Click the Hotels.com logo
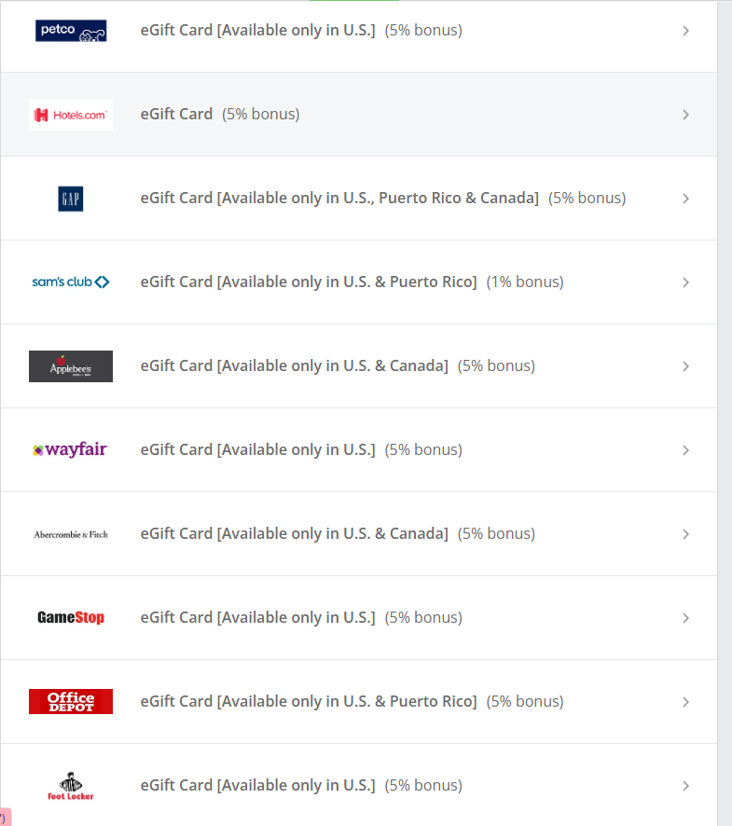Screen dimensions: 732x826 [x=71, y=115]
